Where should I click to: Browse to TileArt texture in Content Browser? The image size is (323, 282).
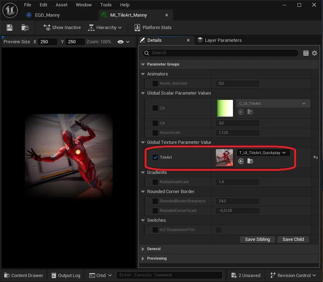[x=250, y=161]
